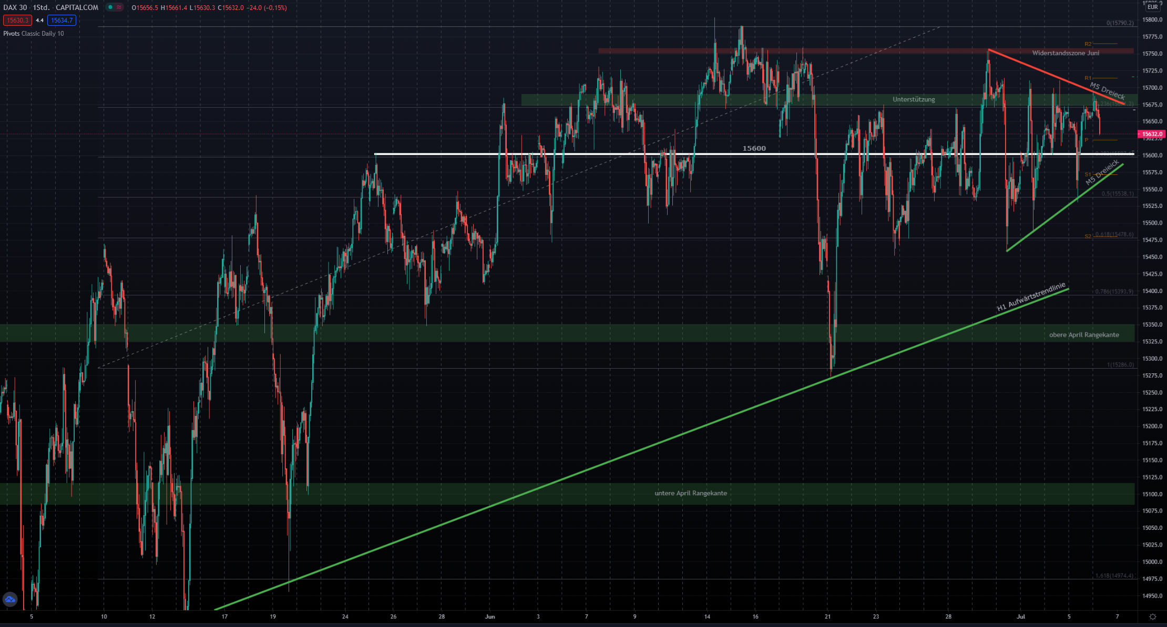This screenshot has width=1167, height=627.
Task: Open the Pivots Classic Daily indicator legend
Action: [x=34, y=34]
